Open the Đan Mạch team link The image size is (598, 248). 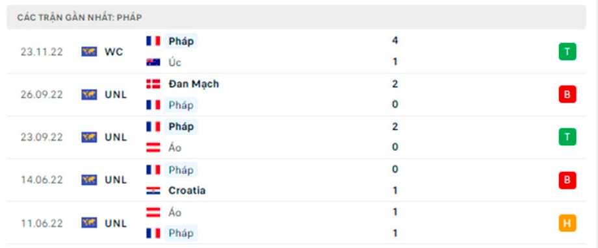click(x=194, y=84)
